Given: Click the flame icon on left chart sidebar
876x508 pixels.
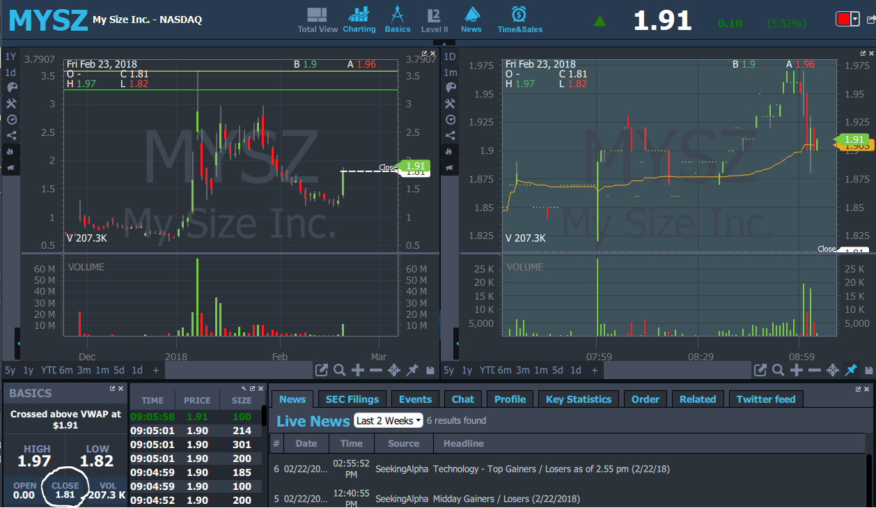Looking at the screenshot, I should coord(11,152).
